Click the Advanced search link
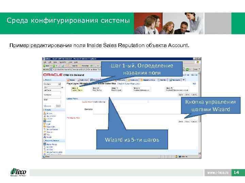The width and height of the screenshot is (245, 183). point(47,106)
